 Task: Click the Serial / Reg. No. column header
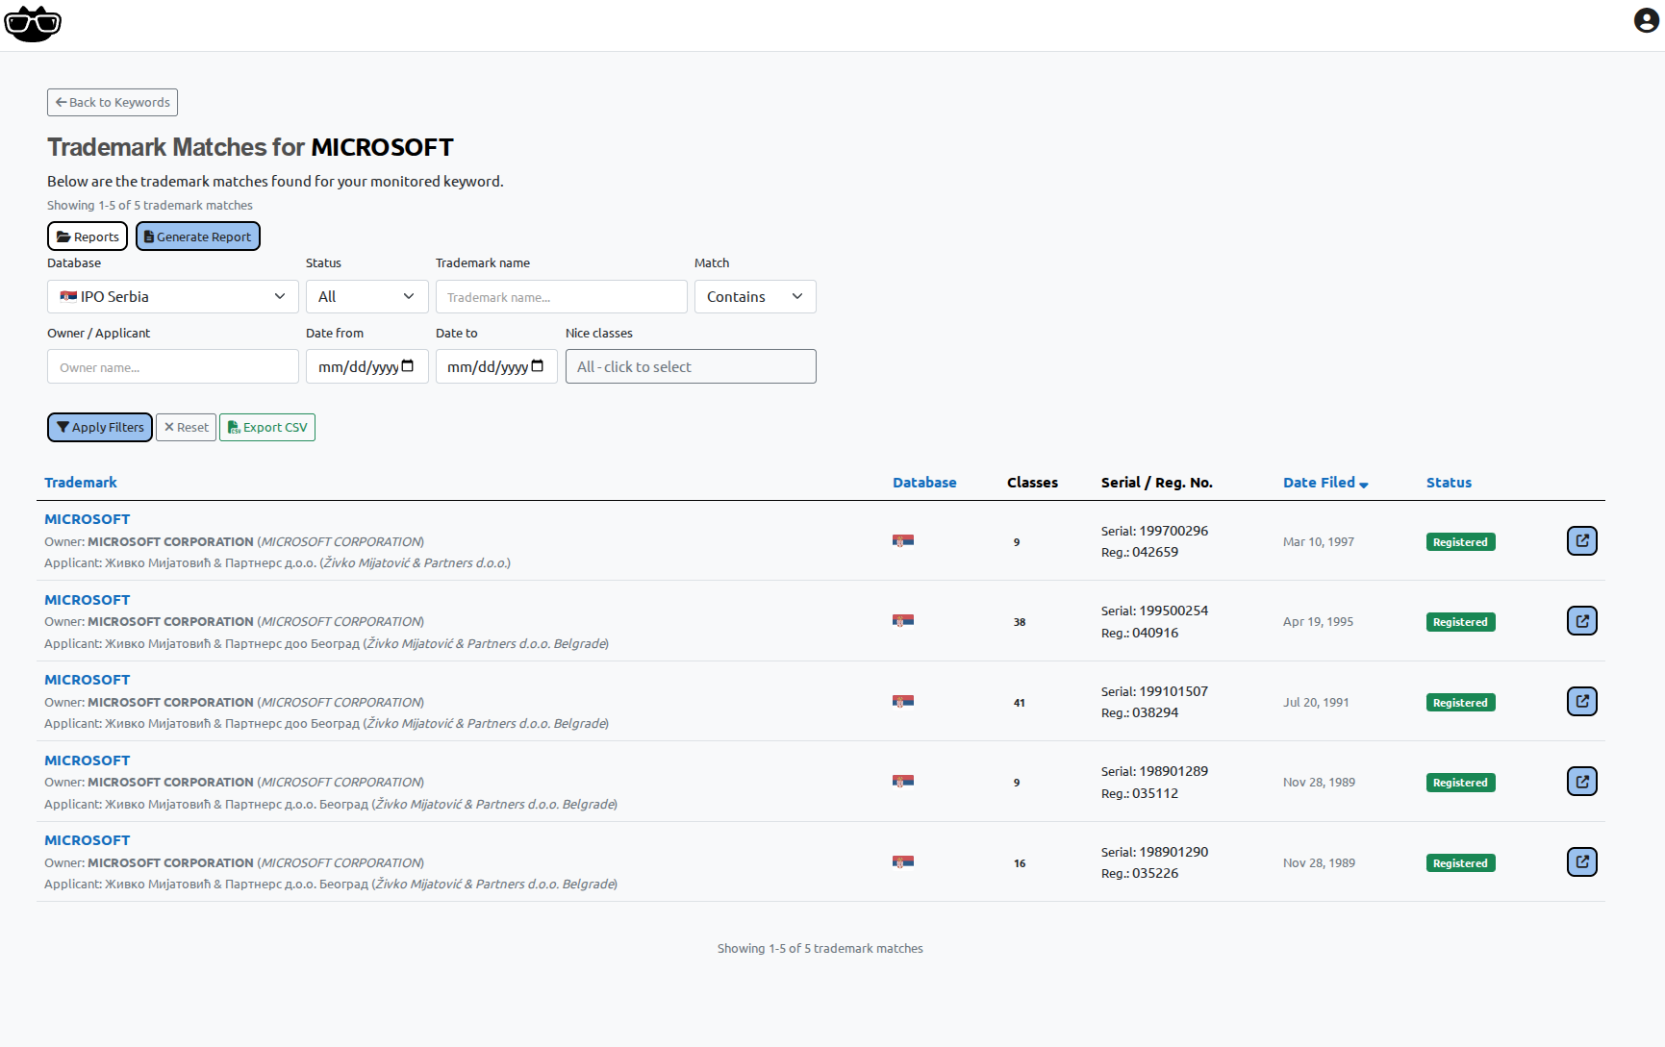click(1157, 483)
